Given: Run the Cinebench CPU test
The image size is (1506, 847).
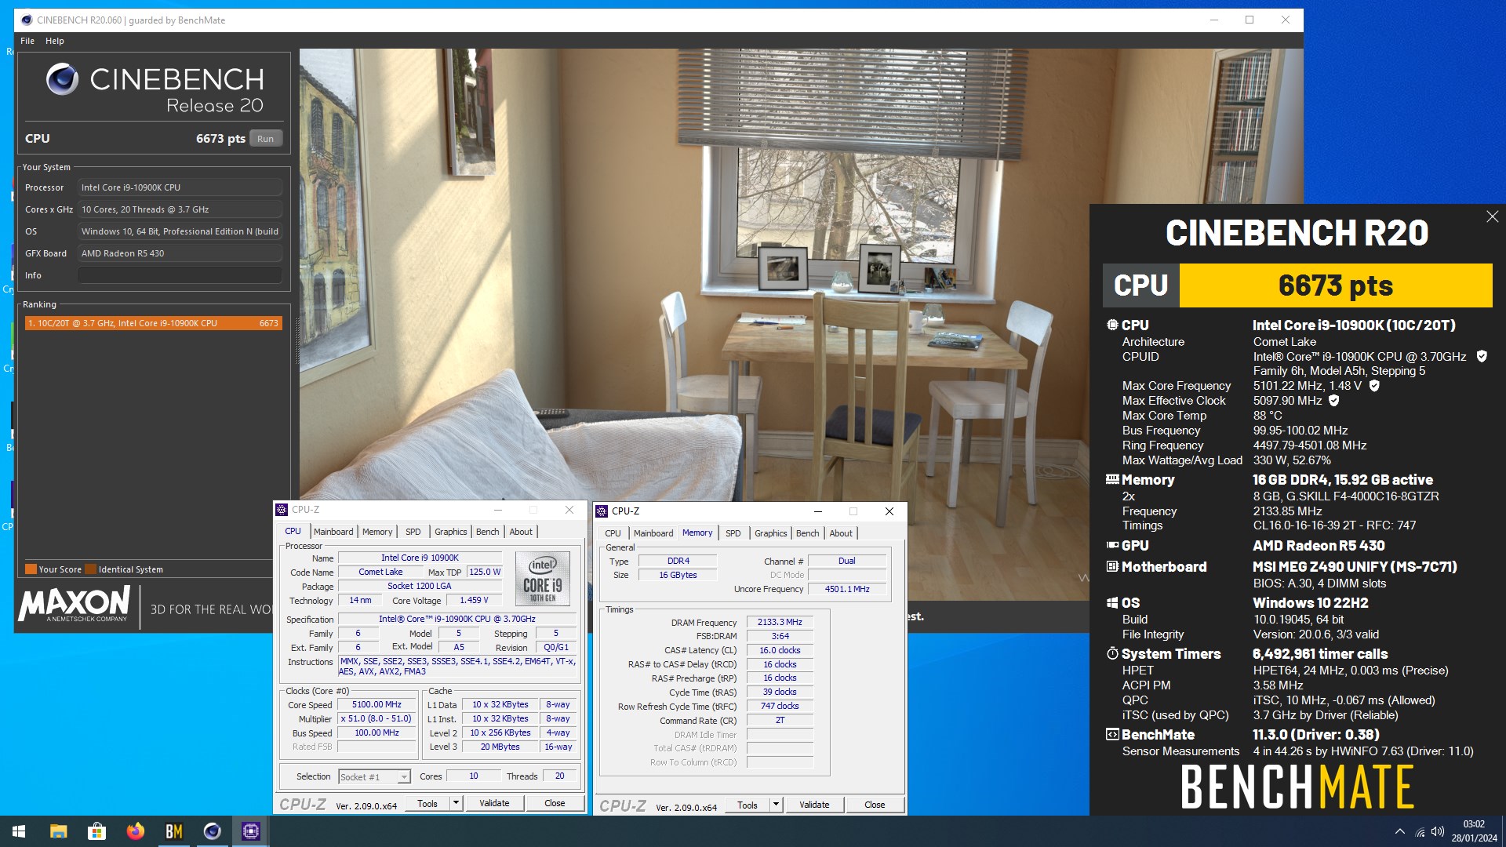Looking at the screenshot, I should point(265,139).
